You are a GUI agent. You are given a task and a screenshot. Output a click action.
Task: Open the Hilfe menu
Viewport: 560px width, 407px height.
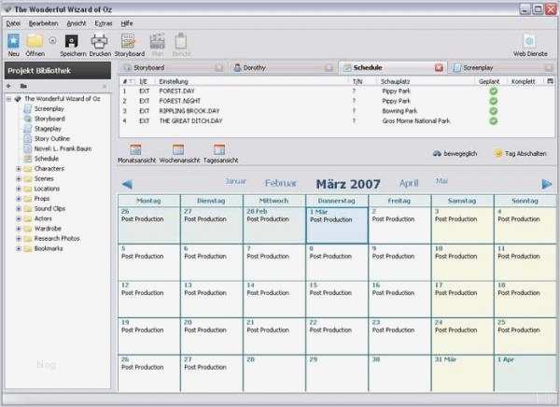127,23
